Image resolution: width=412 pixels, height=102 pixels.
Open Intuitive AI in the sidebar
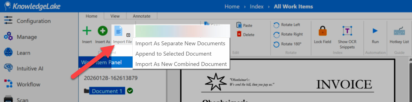tap(24, 68)
